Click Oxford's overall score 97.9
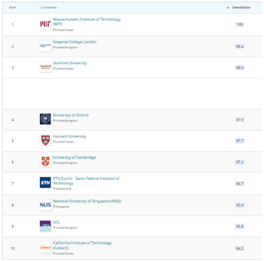The height and width of the screenshot is (261, 264). point(240,120)
